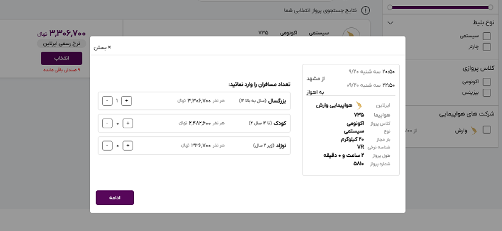This screenshot has width=502, height=231.
Task: Click the ۹ صندلی باقی مانده text
Action: (x=61, y=70)
